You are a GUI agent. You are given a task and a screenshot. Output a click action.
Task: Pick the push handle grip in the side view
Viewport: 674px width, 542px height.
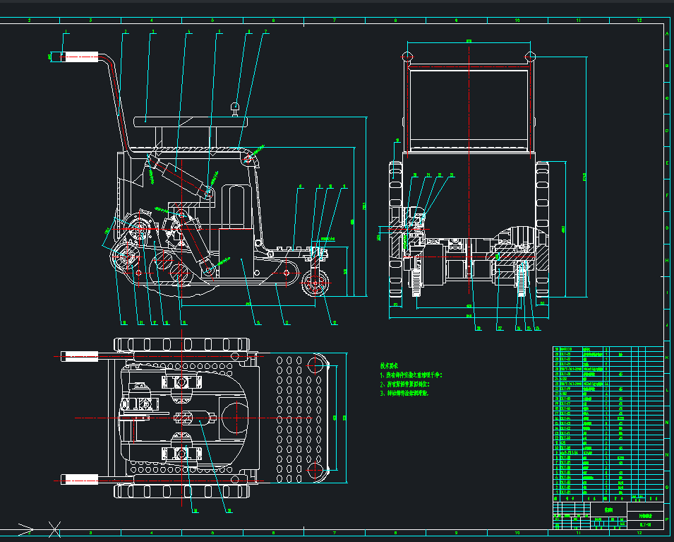(80, 57)
